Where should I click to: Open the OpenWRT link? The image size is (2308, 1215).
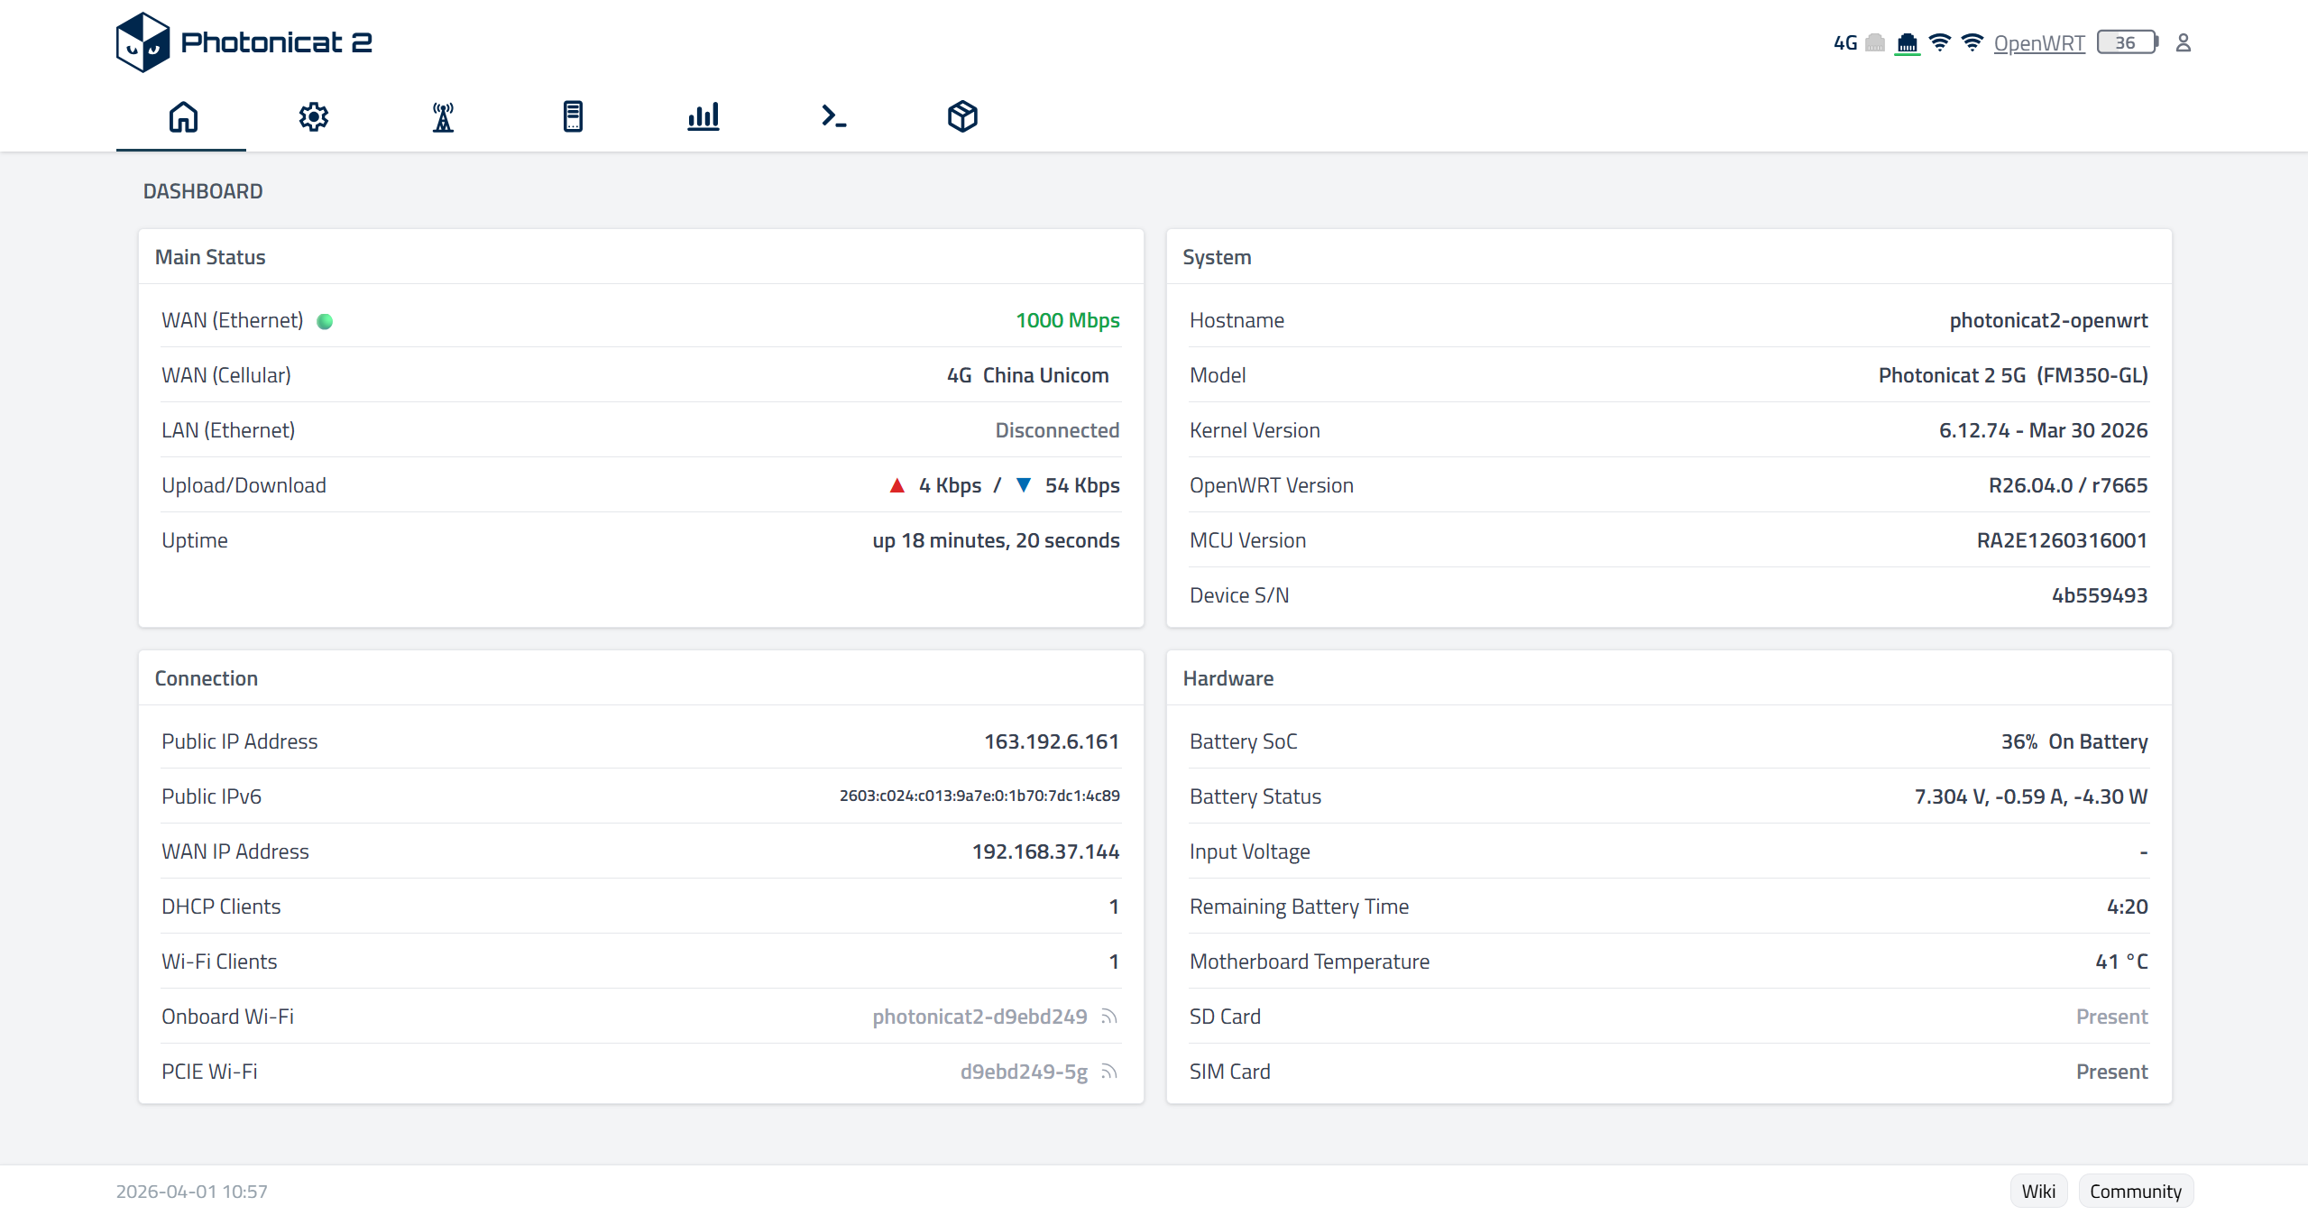pos(2040,42)
